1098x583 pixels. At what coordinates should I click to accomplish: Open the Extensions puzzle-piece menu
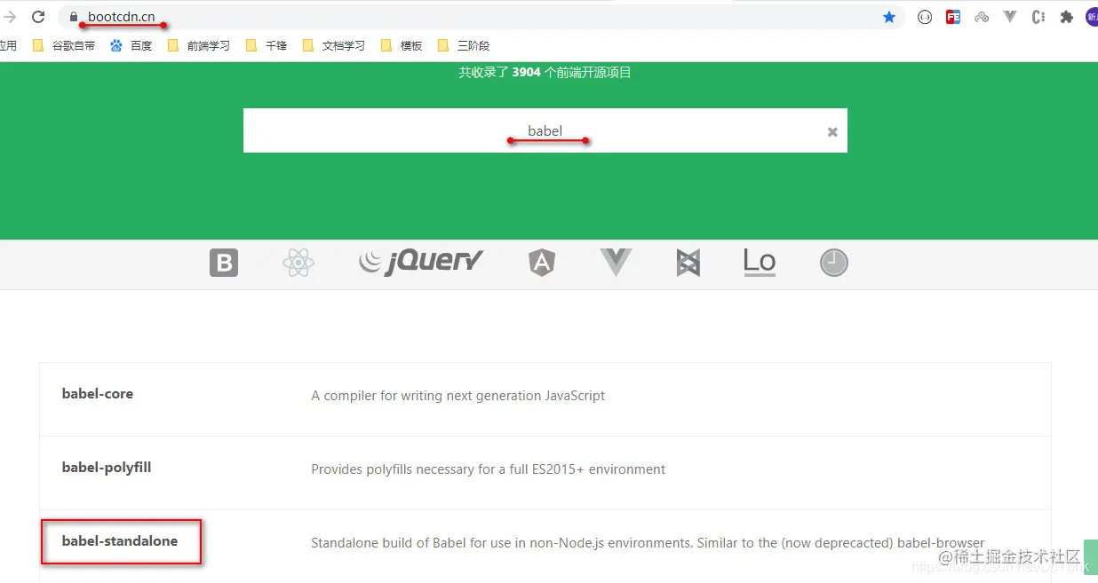[x=1067, y=17]
